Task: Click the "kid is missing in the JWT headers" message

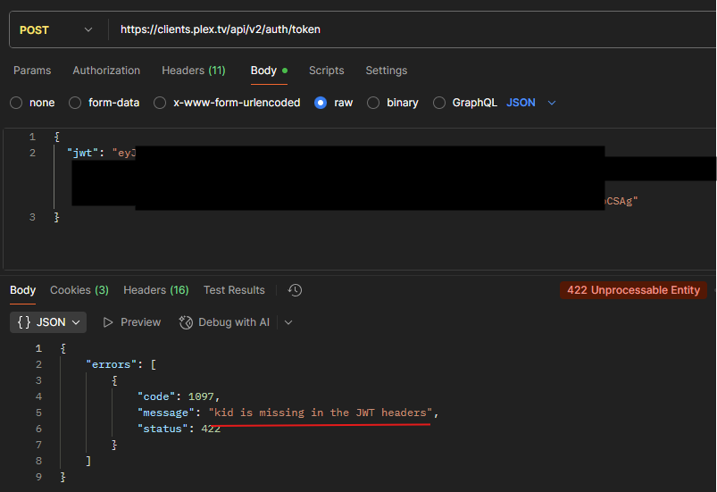Action: click(320, 413)
